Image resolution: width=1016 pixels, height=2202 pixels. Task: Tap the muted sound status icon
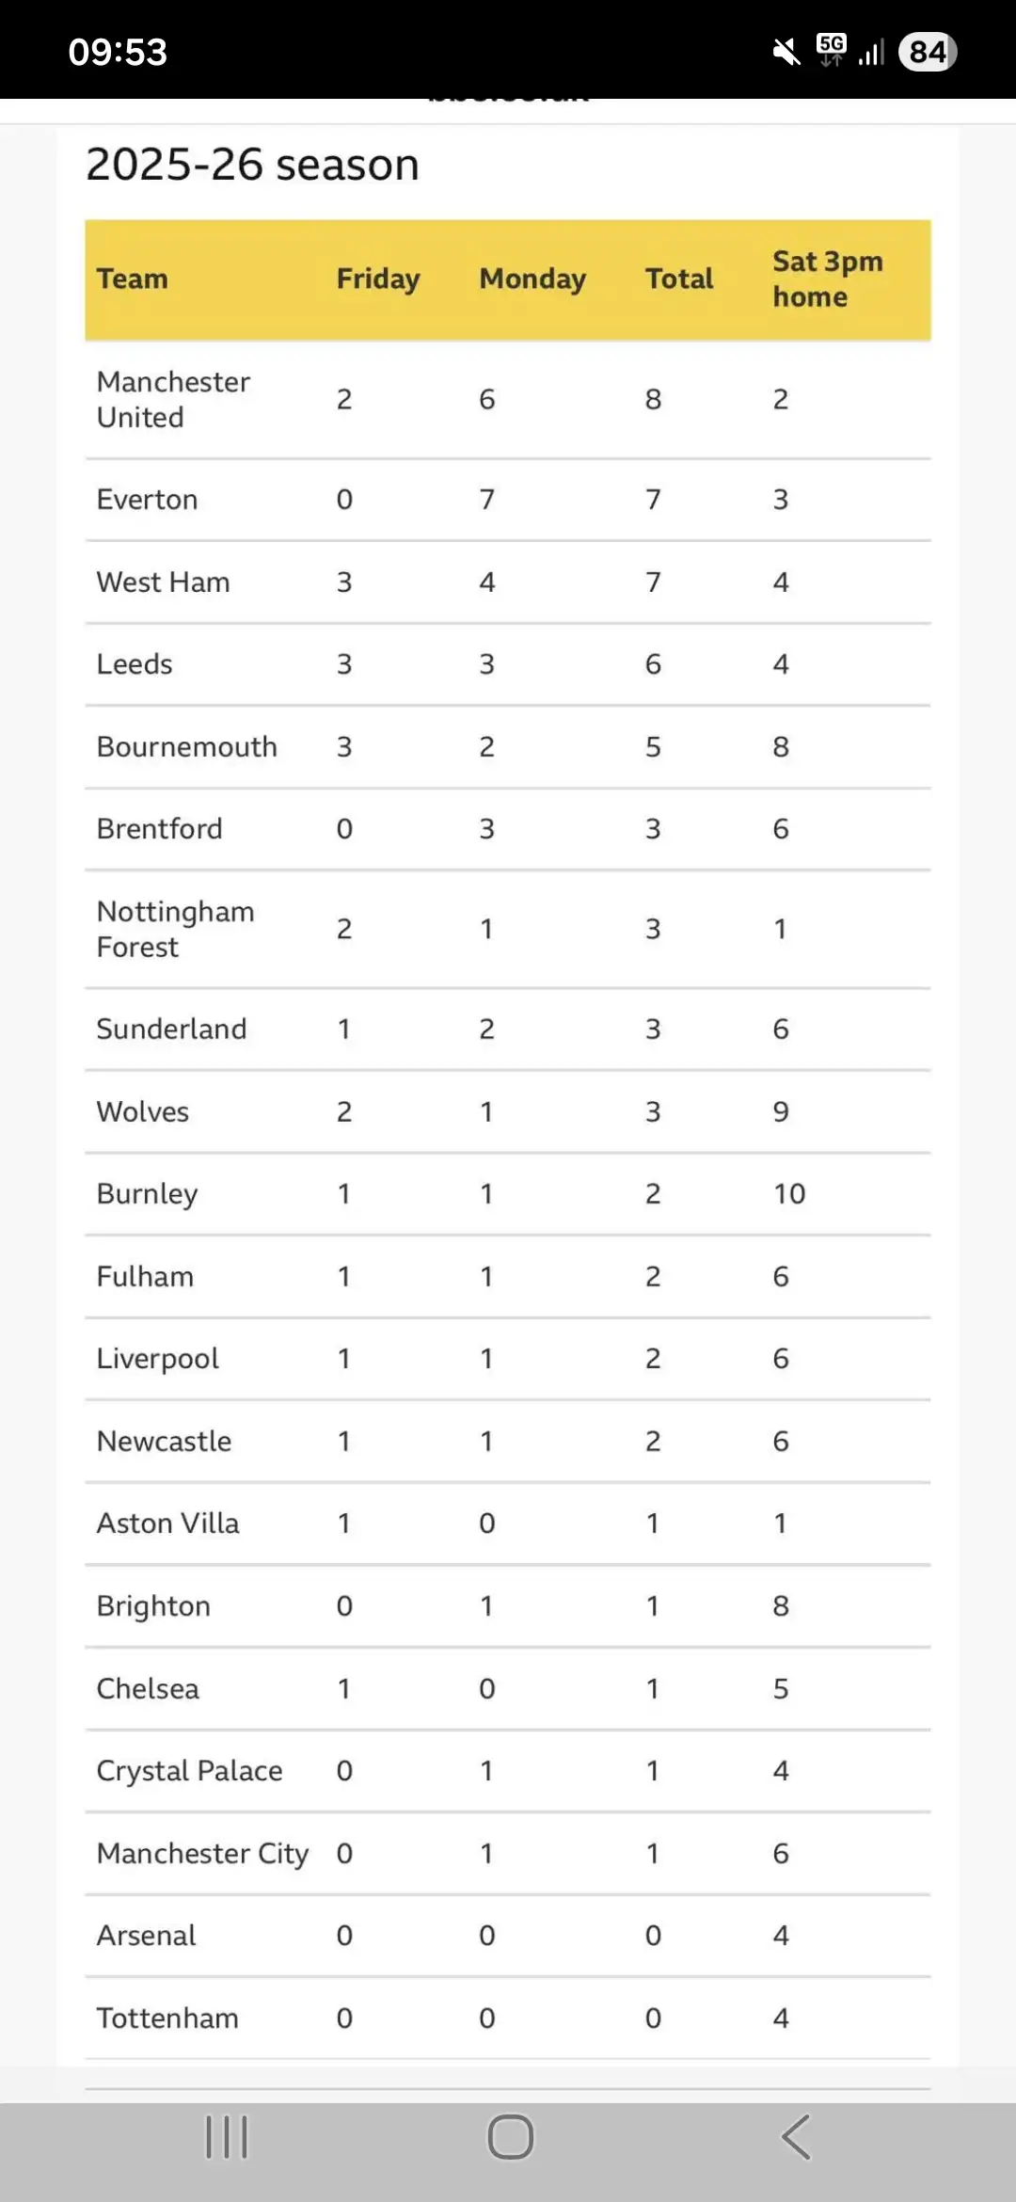786,52
